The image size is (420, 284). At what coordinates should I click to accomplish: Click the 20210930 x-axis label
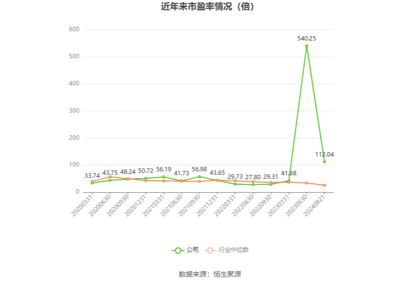pos(190,205)
